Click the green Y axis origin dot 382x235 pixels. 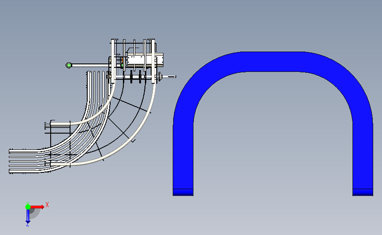coord(28,207)
